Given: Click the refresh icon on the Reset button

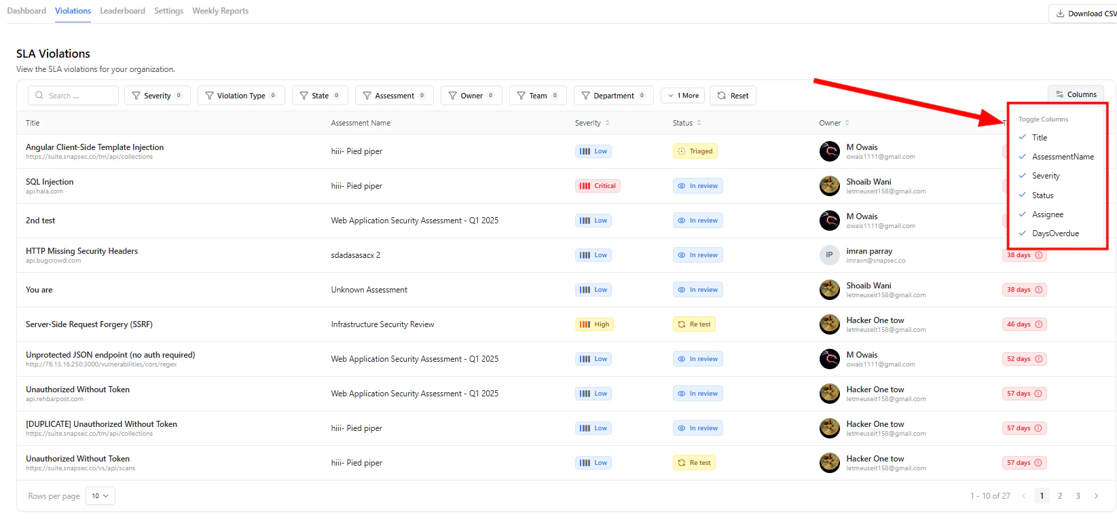Looking at the screenshot, I should [722, 96].
